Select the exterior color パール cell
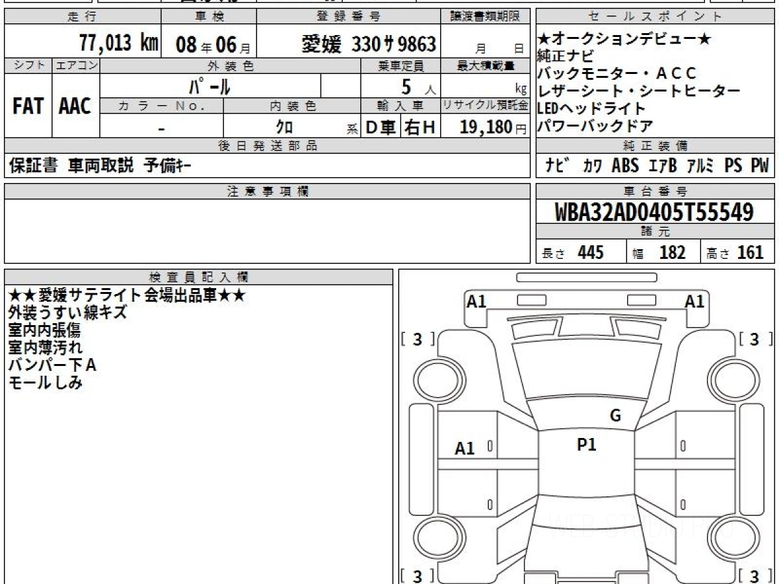Image resolution: width=779 pixels, height=584 pixels. pos(210,86)
